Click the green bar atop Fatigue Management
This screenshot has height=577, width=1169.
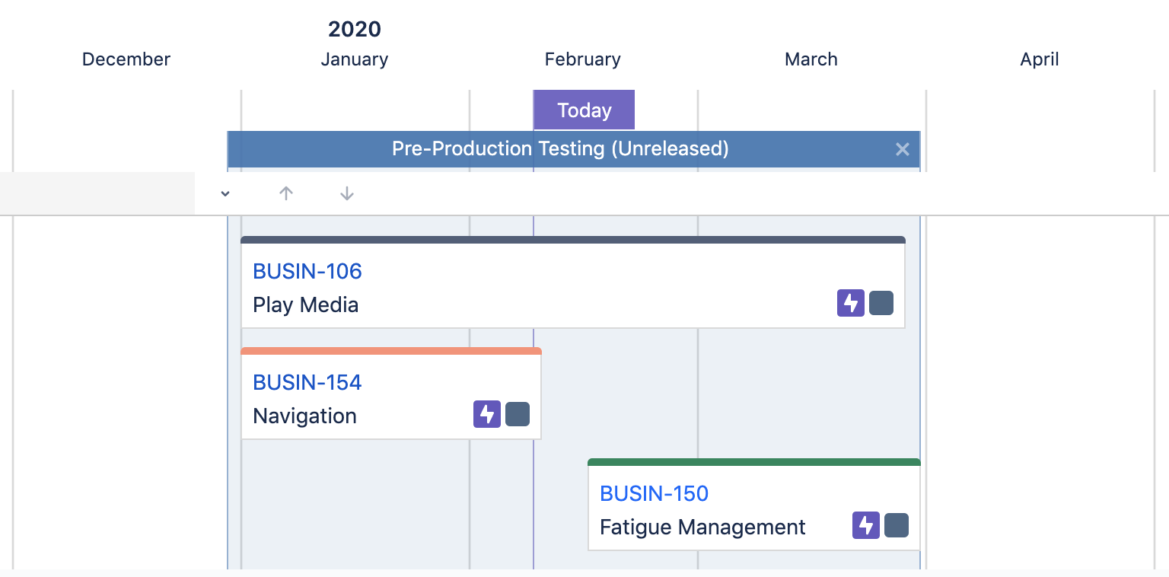(753, 462)
